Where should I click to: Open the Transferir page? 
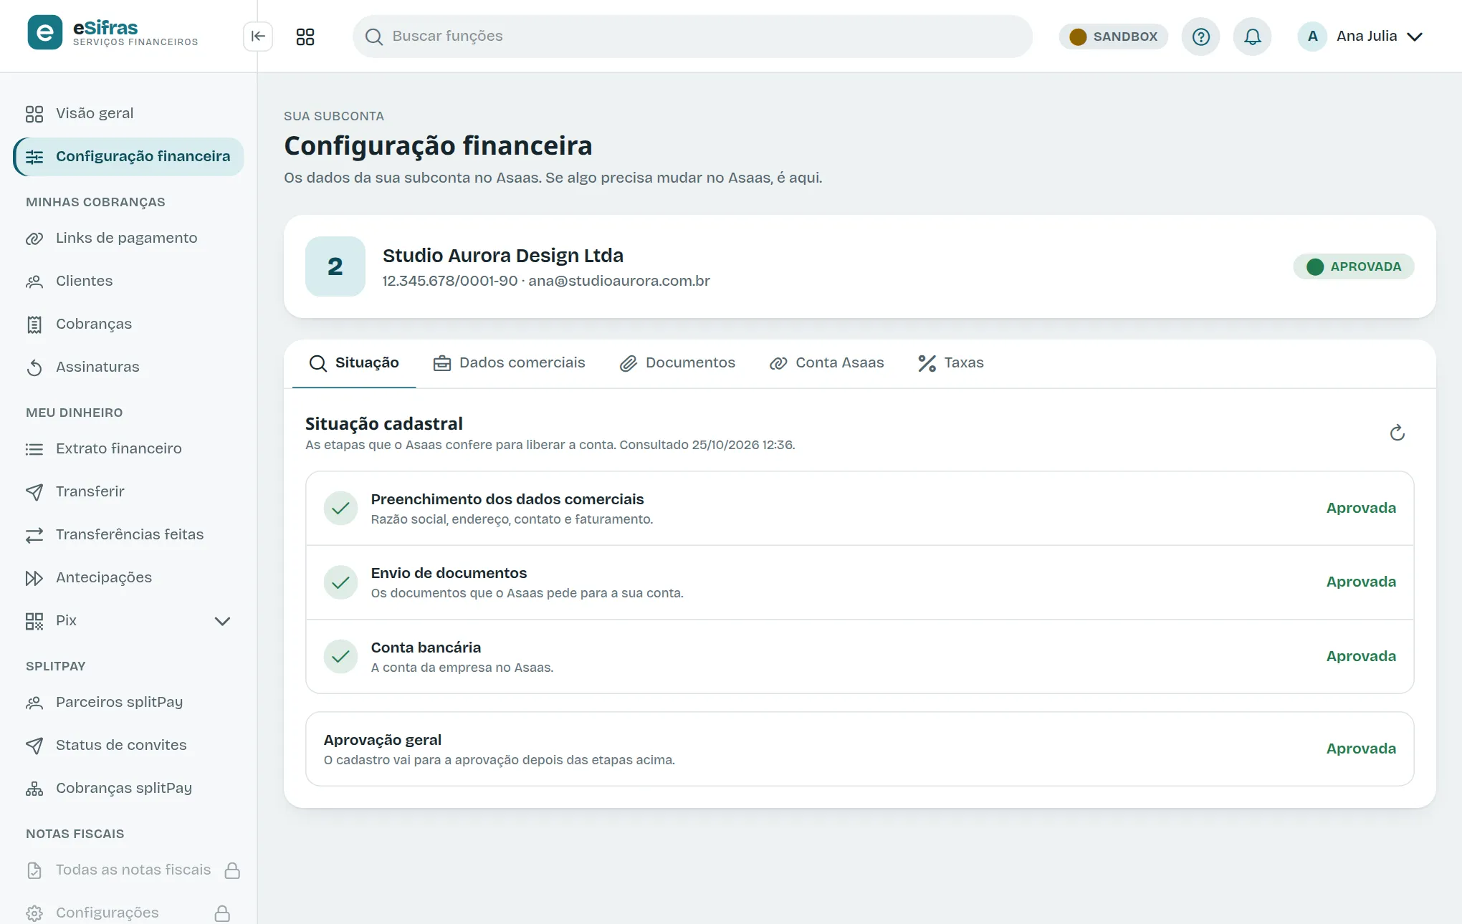click(128, 491)
